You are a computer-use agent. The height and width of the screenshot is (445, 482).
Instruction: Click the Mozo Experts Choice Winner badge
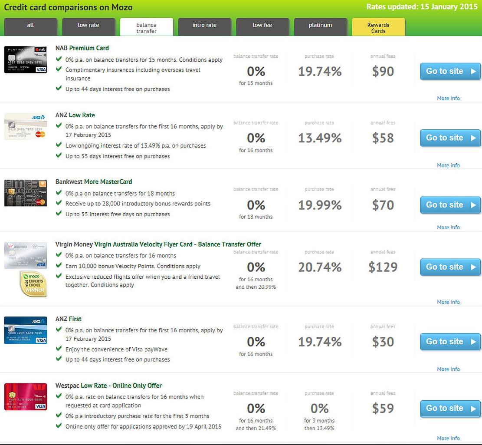click(x=33, y=284)
